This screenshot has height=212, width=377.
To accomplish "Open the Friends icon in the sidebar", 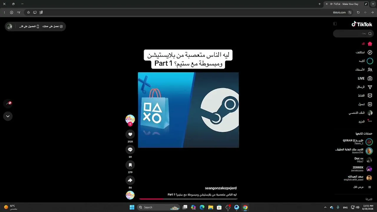I will (x=370, y=70).
